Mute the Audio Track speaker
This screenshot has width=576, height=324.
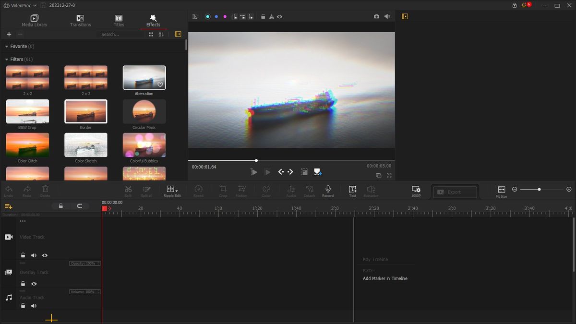(34, 306)
